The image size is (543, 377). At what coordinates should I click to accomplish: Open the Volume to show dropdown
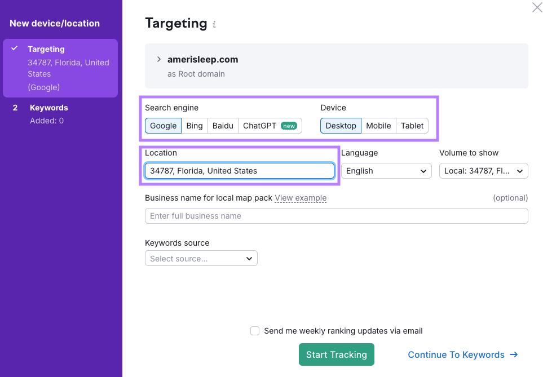tap(483, 170)
